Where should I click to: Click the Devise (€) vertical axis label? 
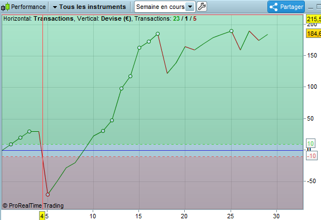tap(116, 18)
